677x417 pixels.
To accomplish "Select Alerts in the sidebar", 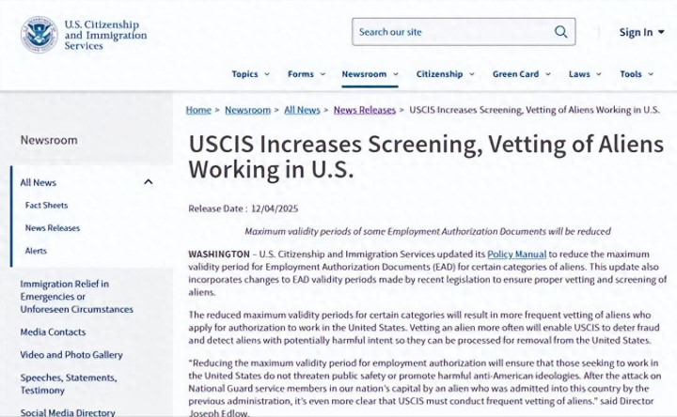I will [x=36, y=251].
